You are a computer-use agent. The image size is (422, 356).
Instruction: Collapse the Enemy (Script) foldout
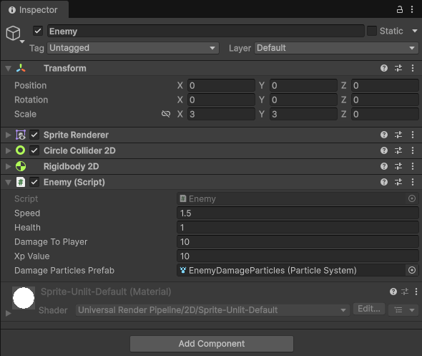[8, 183]
